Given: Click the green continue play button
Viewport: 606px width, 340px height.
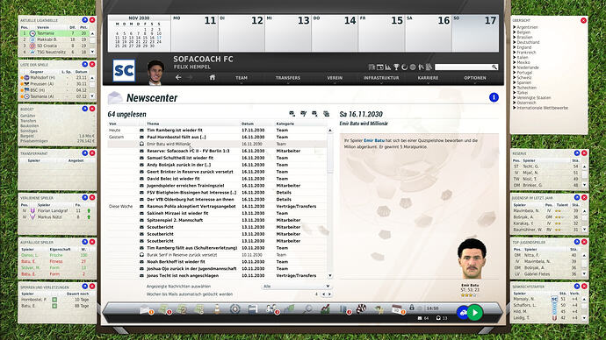Looking at the screenshot, I should pos(475,312).
